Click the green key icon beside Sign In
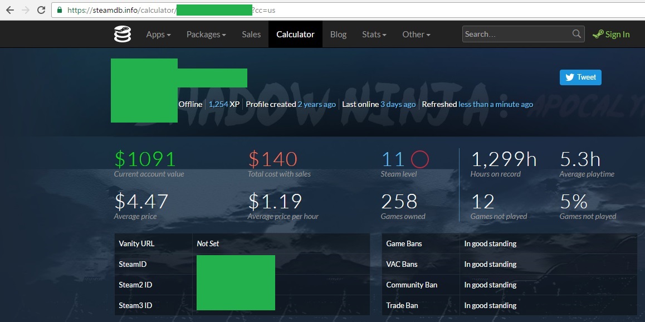The height and width of the screenshot is (322, 645). point(599,34)
